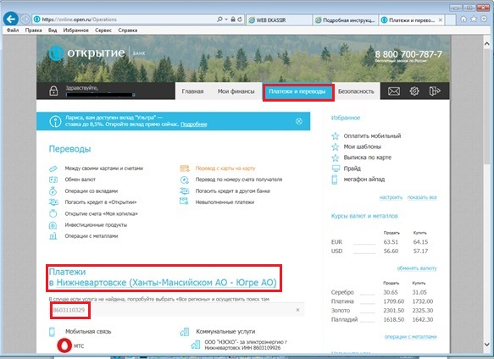Image resolution: width=494 pixels, height=359 pixels.
Task: Open the Правка menu
Action: [x=33, y=30]
